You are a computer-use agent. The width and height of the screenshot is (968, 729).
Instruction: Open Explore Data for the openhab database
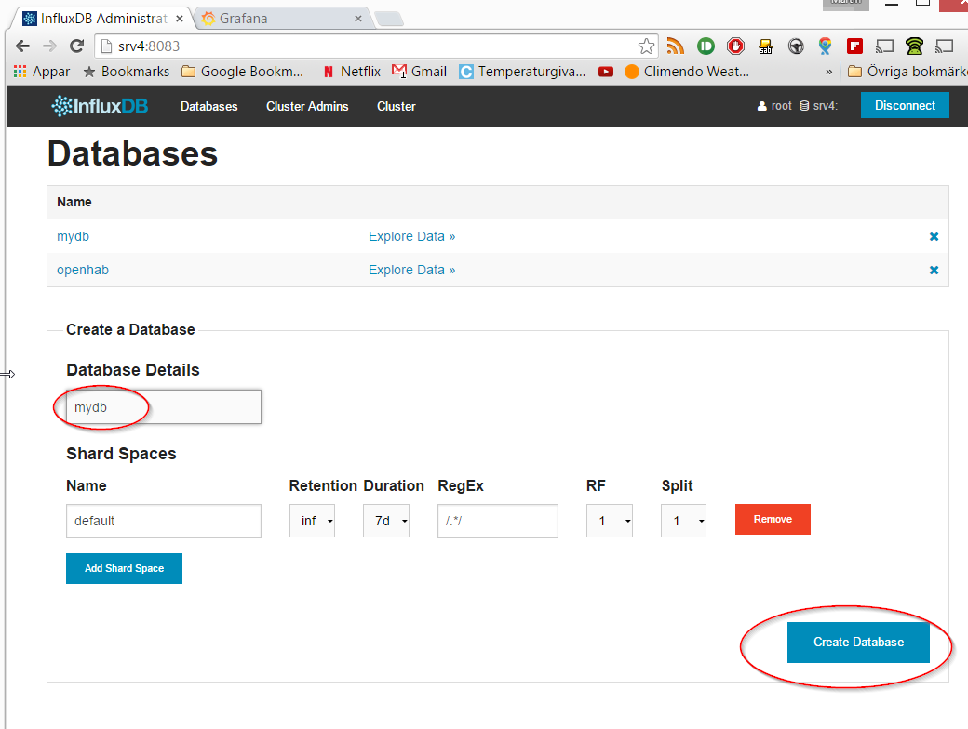coord(412,270)
